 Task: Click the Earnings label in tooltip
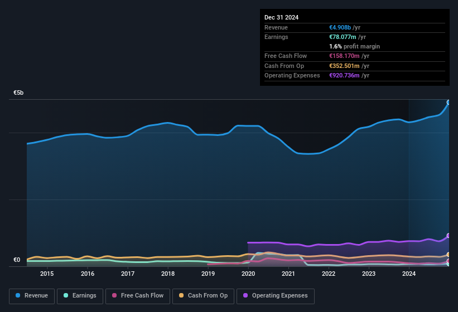pos(276,37)
